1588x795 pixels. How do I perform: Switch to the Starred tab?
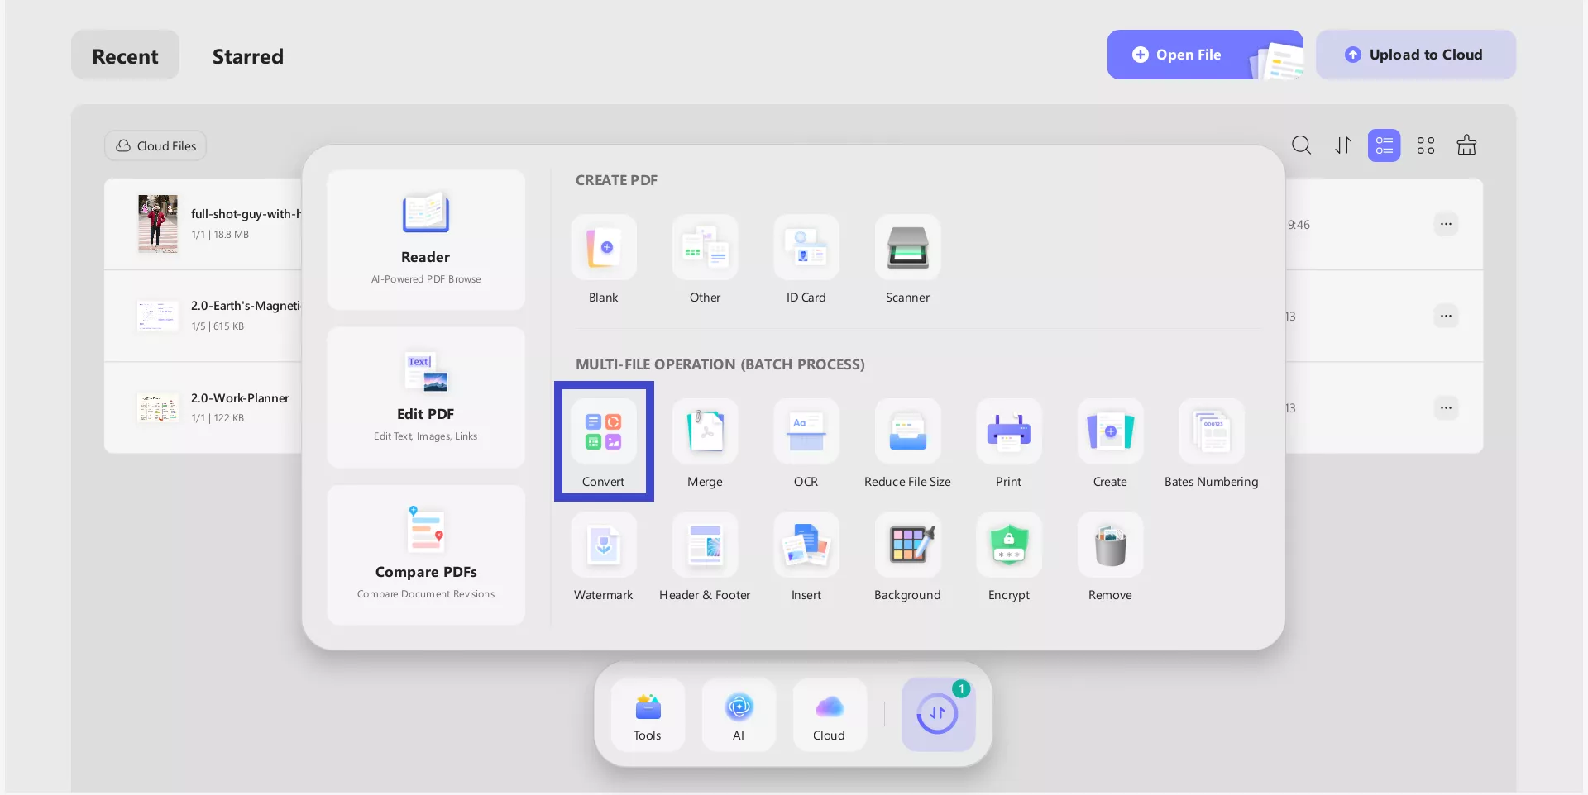[247, 56]
